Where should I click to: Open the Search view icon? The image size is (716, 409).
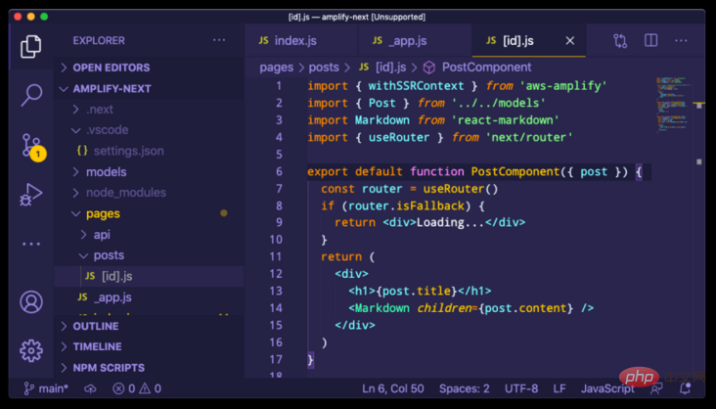31,95
